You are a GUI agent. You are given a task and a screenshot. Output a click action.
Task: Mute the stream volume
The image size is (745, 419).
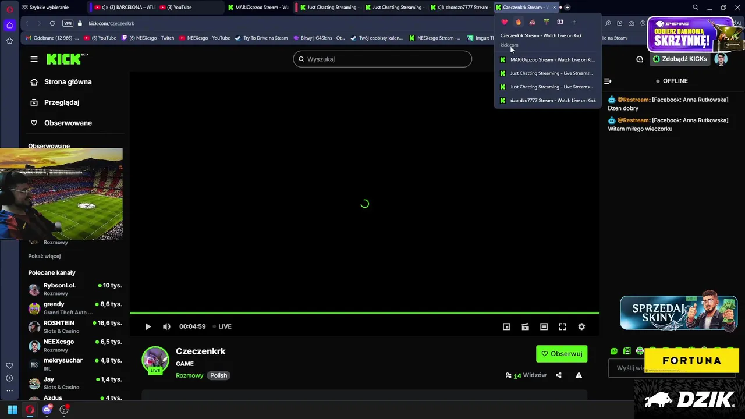(x=166, y=326)
